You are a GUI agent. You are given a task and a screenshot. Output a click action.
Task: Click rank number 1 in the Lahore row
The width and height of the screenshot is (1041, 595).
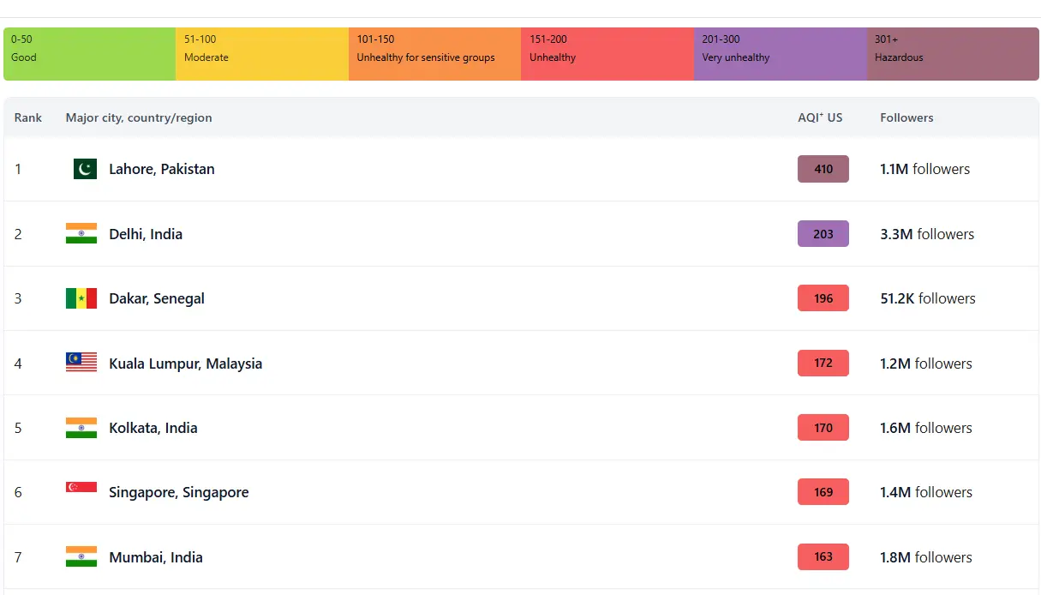(18, 169)
